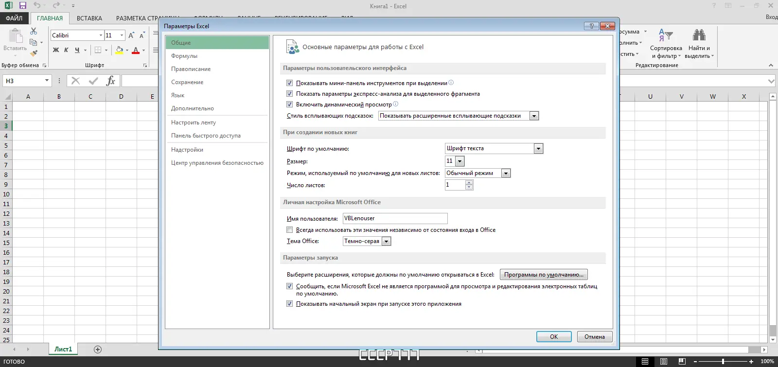Click the Отмена button in the options dialog
The height and width of the screenshot is (367, 778).
[595, 337]
